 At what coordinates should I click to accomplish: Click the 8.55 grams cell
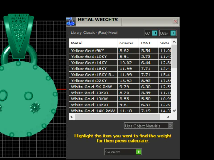[128, 99]
